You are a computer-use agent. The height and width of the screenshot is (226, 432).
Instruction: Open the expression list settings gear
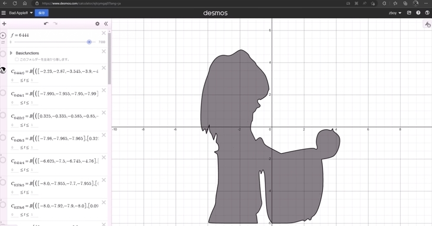click(97, 24)
